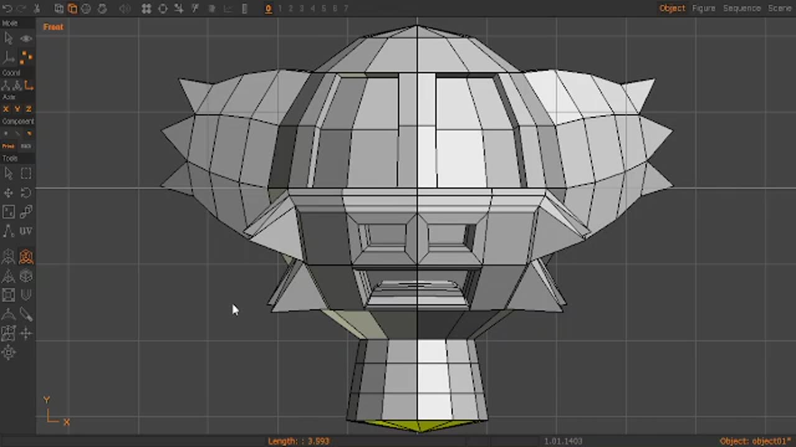Select layer 7 in the layer strip
The height and width of the screenshot is (447, 796).
(x=346, y=9)
